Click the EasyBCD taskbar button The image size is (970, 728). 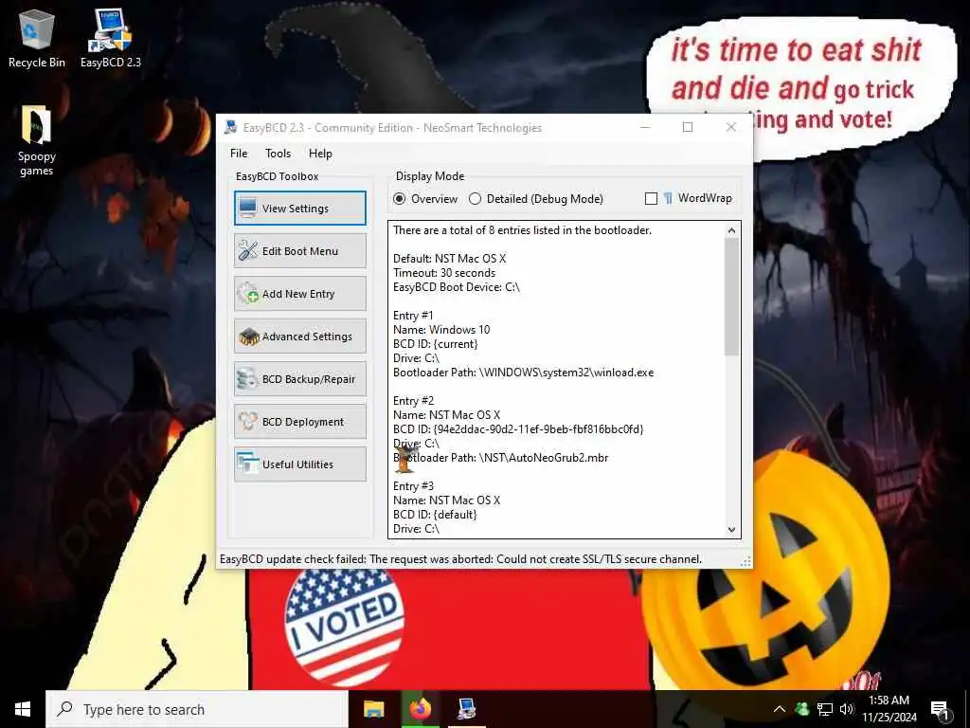[x=466, y=709]
